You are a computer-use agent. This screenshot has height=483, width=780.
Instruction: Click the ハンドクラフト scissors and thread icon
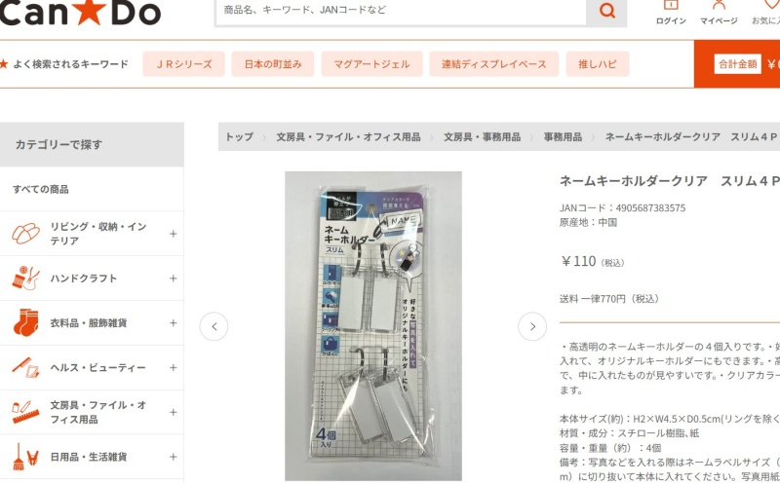26,279
